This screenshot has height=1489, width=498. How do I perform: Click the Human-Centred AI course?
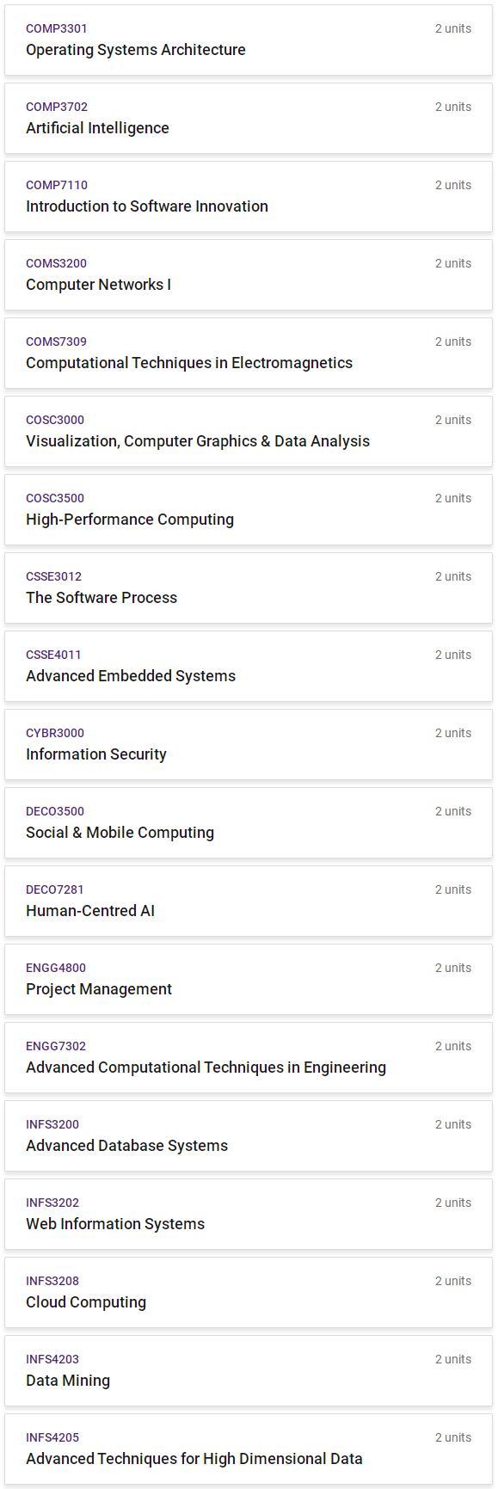249,901
